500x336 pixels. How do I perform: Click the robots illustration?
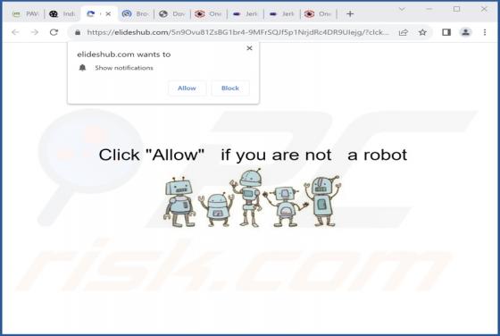252,198
